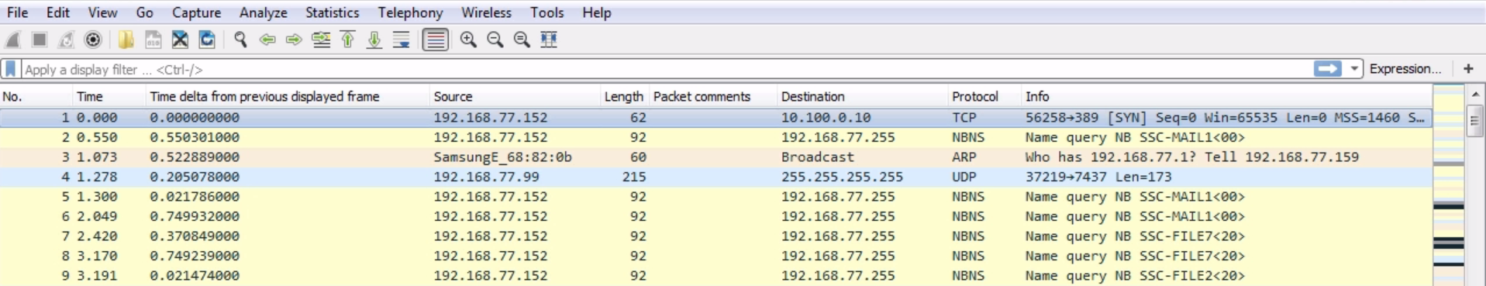The width and height of the screenshot is (1486, 286).
Task: Click the Find packet magnifier icon
Action: click(240, 40)
